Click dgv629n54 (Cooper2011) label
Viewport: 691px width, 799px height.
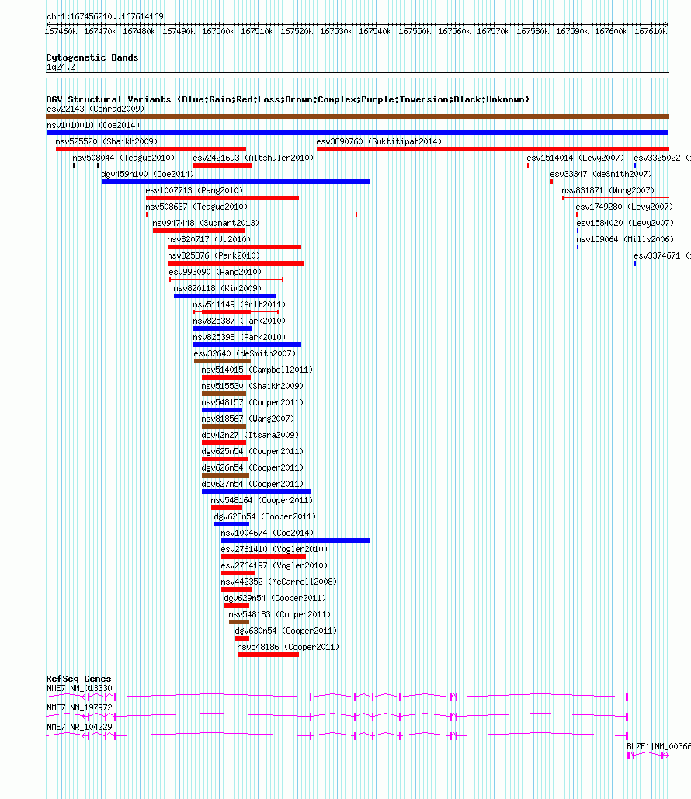[275, 598]
